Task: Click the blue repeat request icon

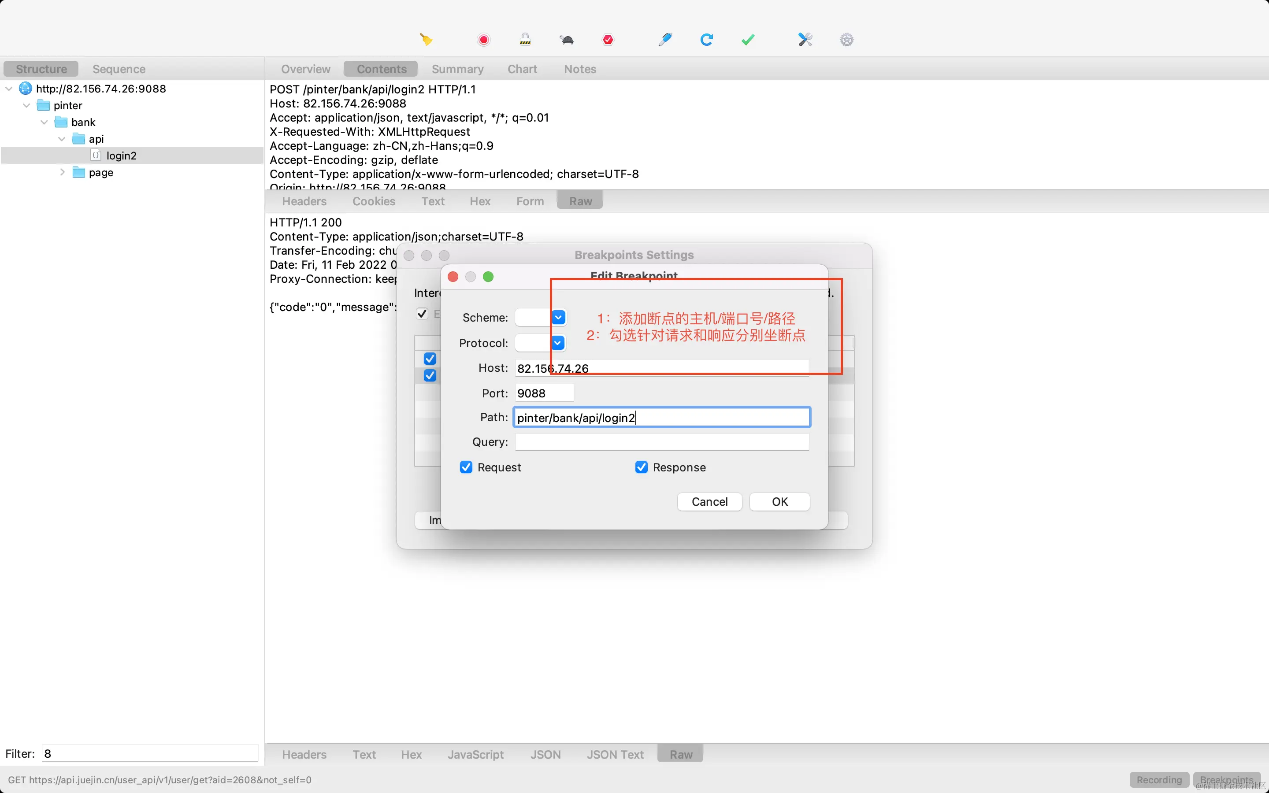Action: [x=706, y=39]
